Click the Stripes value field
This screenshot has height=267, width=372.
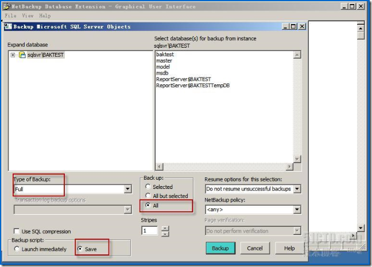pyautogui.click(x=150, y=230)
